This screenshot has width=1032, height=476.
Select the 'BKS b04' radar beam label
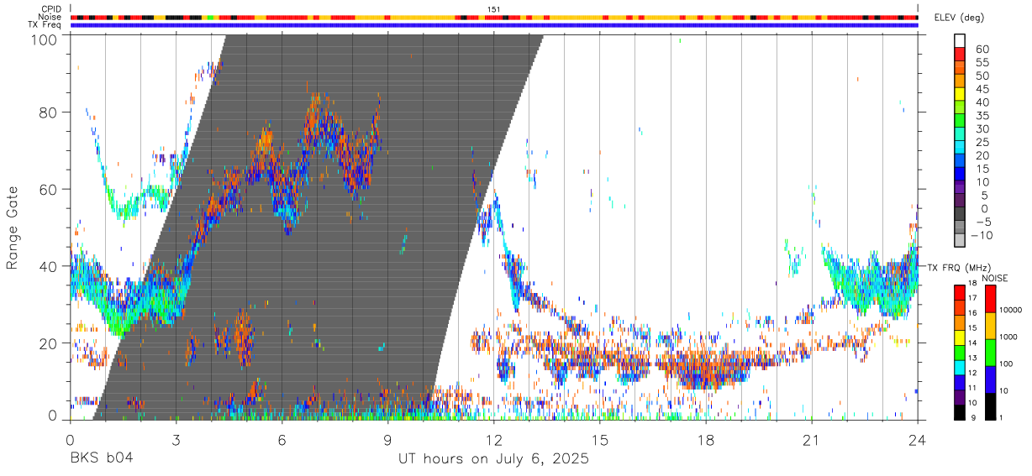tap(101, 458)
